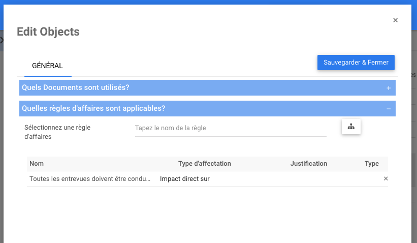Open the business rule hierarchy browser icon
The width and height of the screenshot is (417, 243).
pos(350,127)
